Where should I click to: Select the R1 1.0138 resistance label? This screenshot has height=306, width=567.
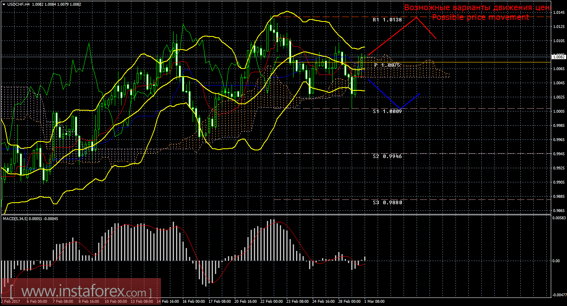click(x=387, y=19)
